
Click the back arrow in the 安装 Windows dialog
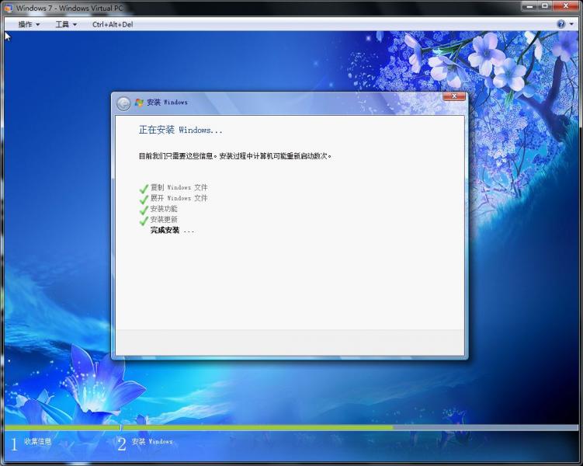(123, 103)
